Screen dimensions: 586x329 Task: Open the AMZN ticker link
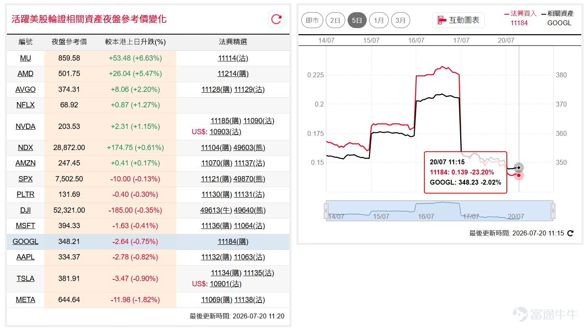pos(26,163)
